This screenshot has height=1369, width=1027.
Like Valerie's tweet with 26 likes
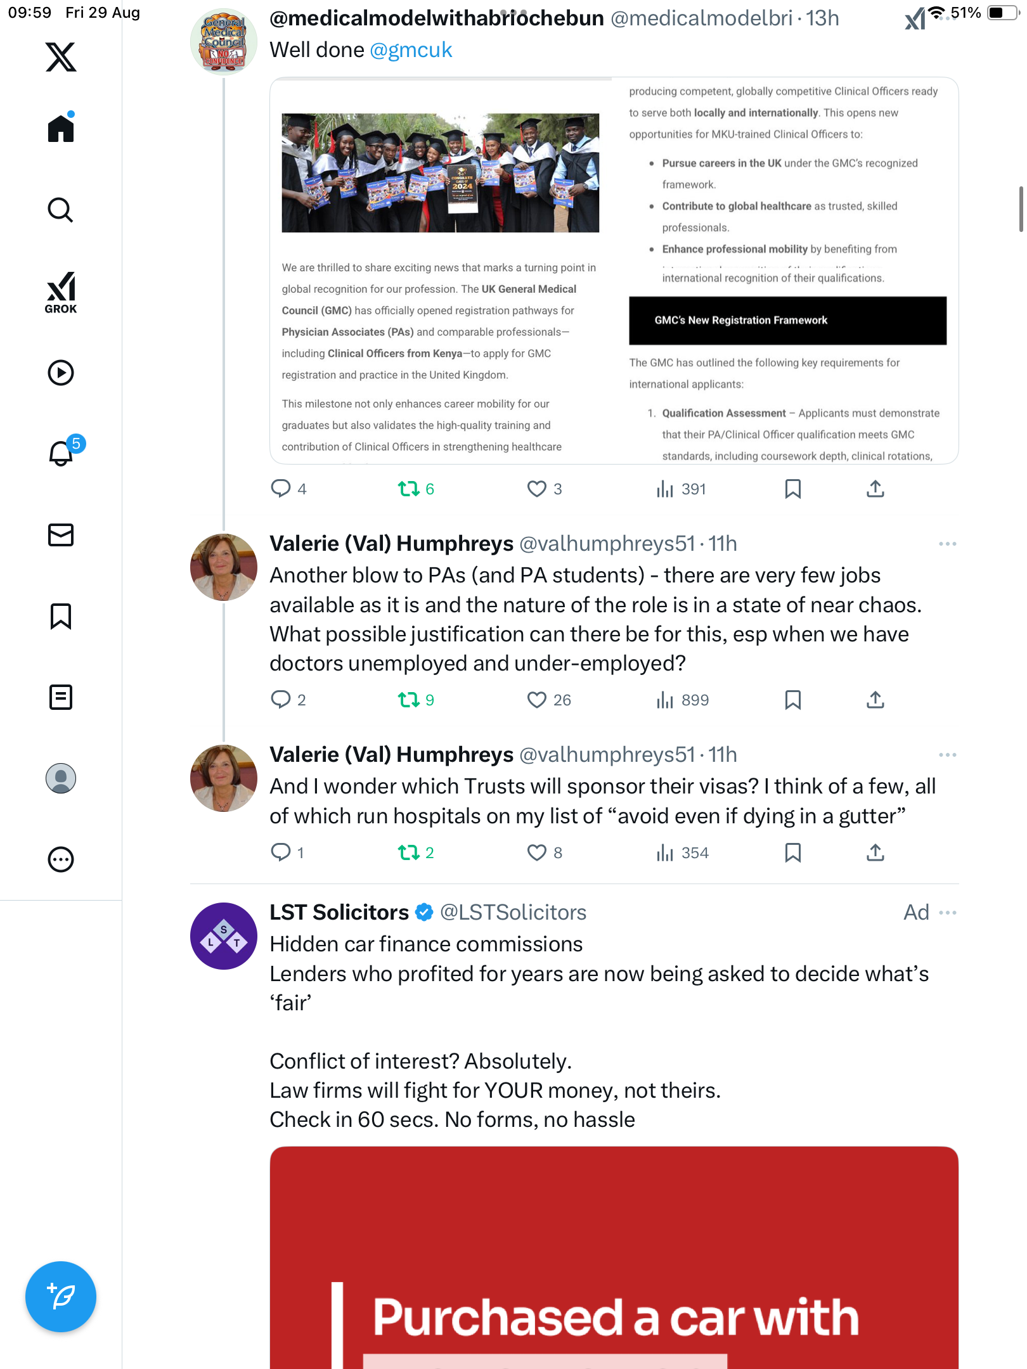click(537, 700)
